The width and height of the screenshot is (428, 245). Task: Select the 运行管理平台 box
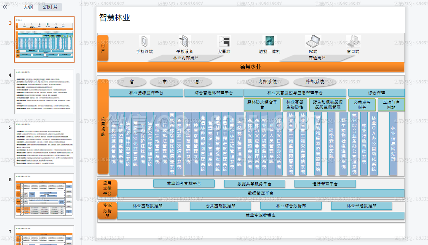coord(325,184)
